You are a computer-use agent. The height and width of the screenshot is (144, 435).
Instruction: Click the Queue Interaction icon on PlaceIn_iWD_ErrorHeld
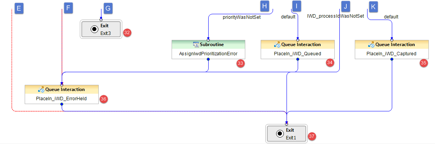pyautogui.click(x=41, y=89)
